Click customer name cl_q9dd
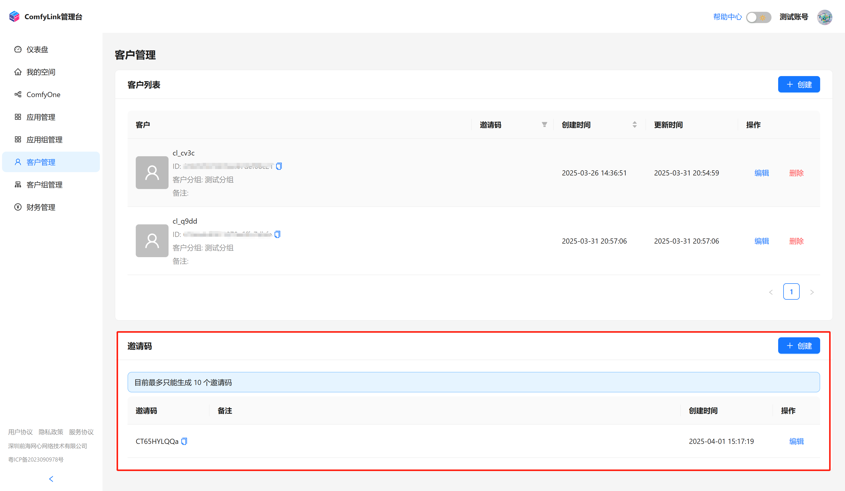 tap(185, 221)
